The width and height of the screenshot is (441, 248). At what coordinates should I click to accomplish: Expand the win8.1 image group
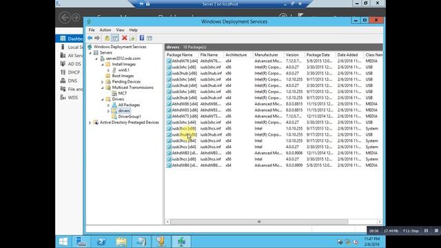pos(109,70)
